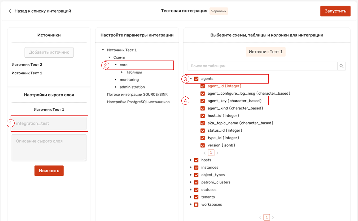Expand the hosts table columns

191,160
